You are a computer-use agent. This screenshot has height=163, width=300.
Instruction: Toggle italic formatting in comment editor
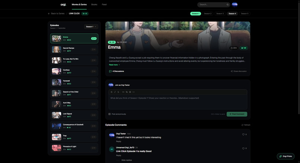pos(115,92)
